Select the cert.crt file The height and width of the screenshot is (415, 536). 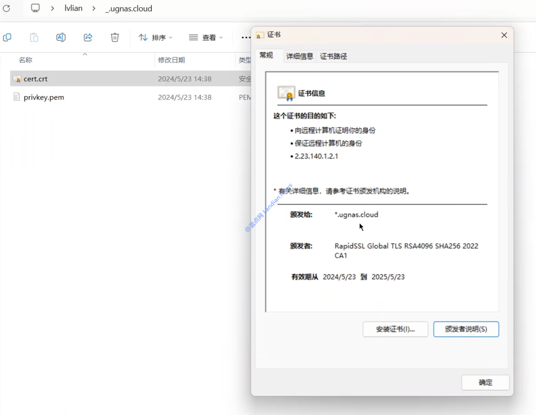pos(131,79)
